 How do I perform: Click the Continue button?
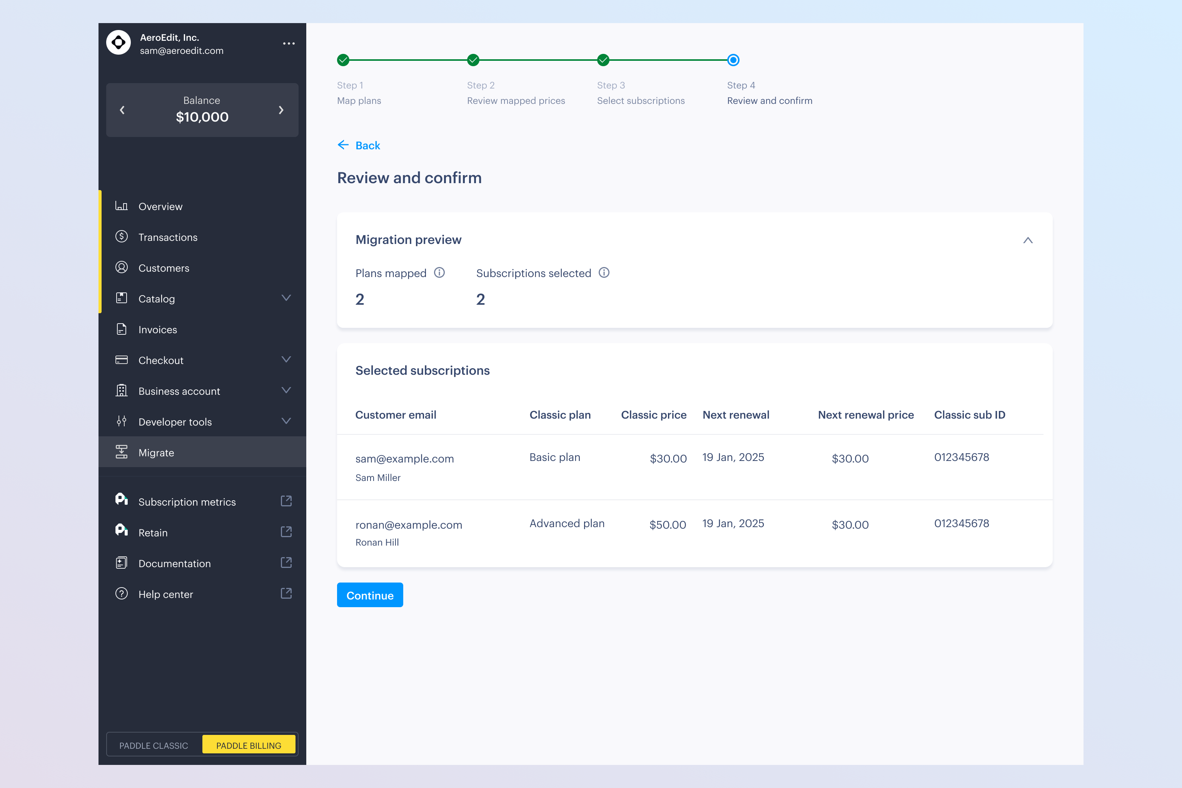pyautogui.click(x=370, y=595)
